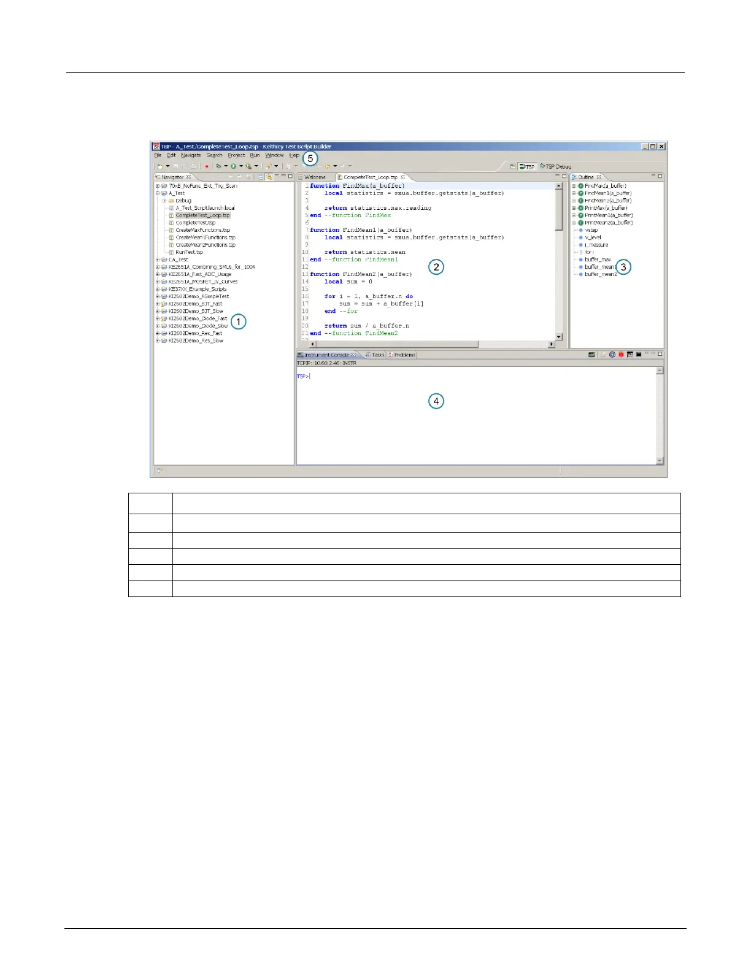Click Collapse All icon in Navigator toolbar

(x=261, y=177)
